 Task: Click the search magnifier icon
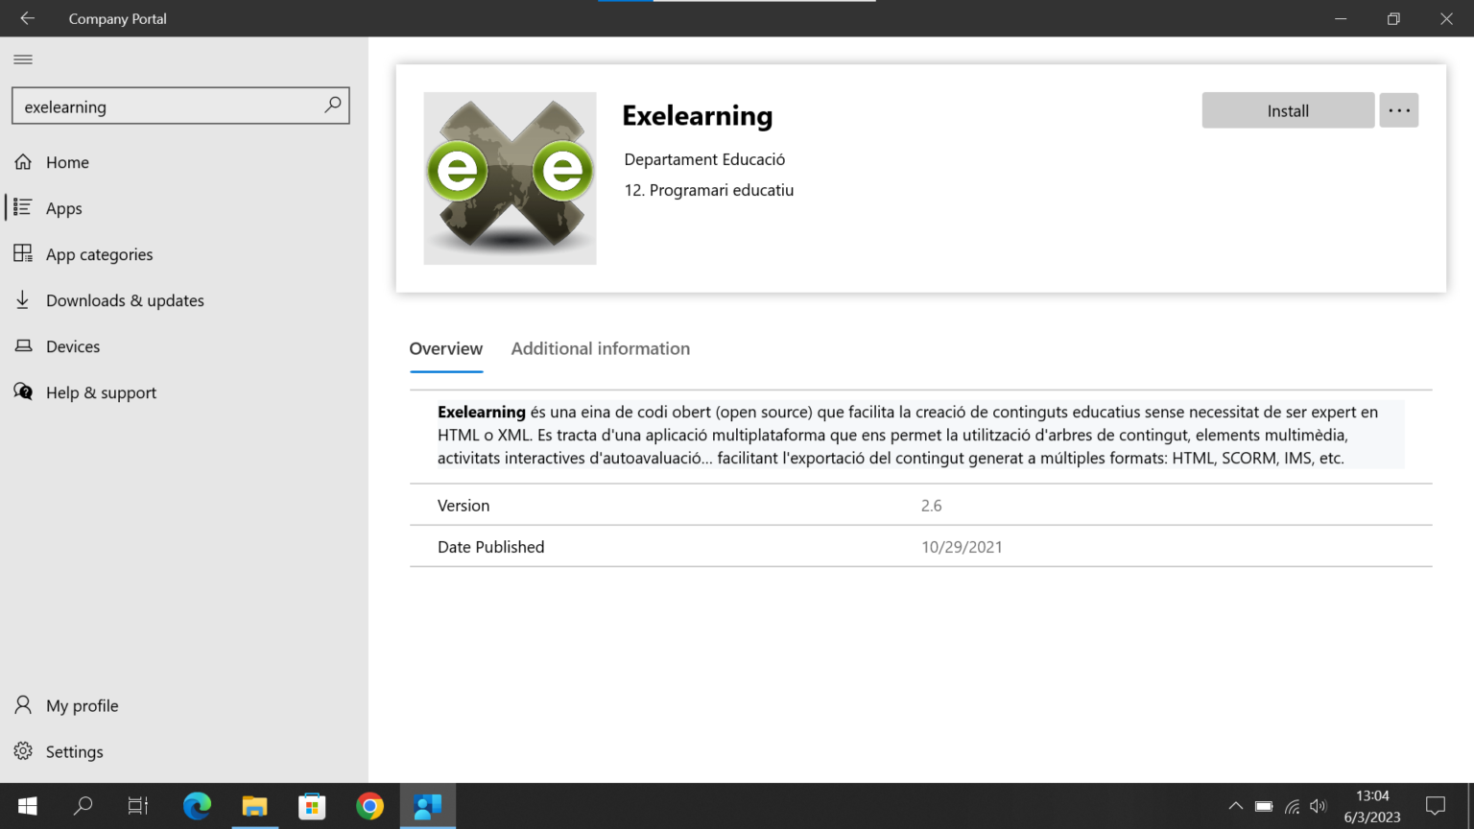coord(331,106)
